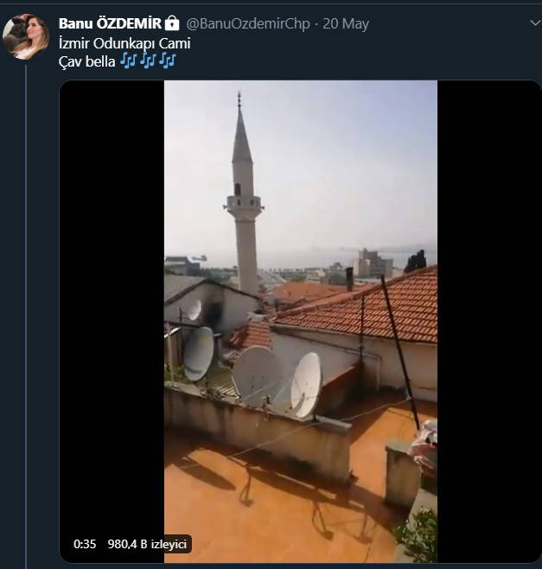
Task: Click the 0:35 video duration label
Action: (85, 544)
